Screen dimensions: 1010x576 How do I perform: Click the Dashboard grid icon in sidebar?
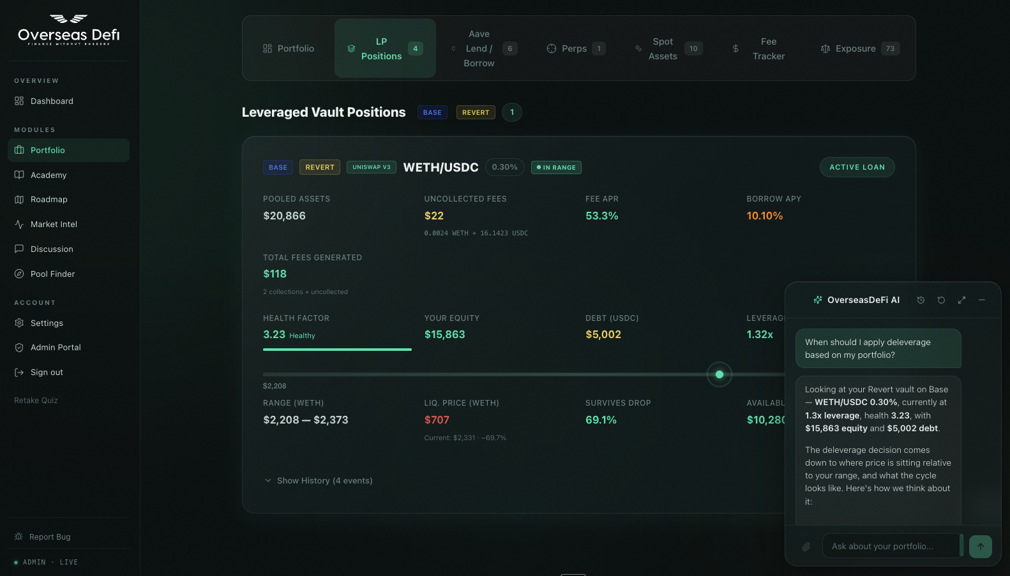[x=19, y=101]
